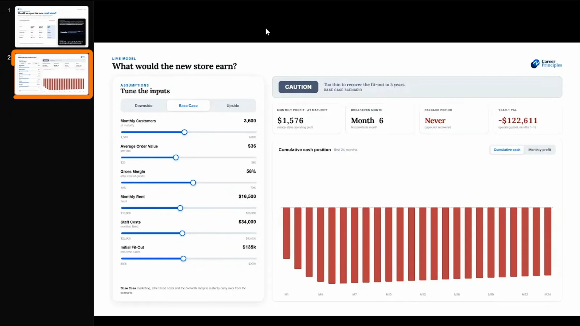580x326 pixels.
Task: Click the "Month 6" breakeven value
Action: point(367,120)
